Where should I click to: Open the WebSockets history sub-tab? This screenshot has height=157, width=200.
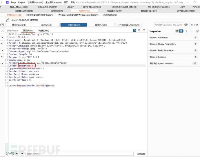click(x=79, y=15)
